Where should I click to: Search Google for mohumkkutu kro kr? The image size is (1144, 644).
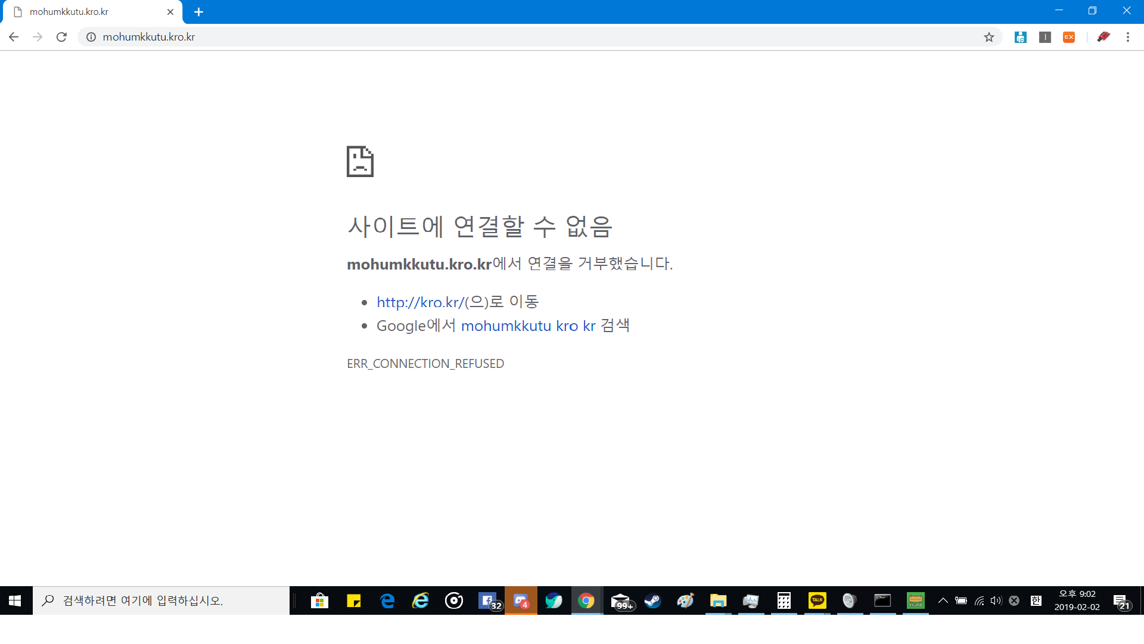pyautogui.click(x=529, y=326)
